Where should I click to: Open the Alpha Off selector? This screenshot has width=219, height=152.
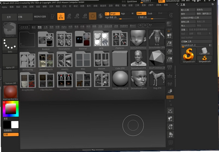point(10,61)
